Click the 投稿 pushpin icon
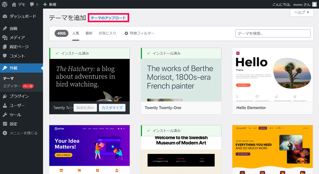The width and height of the screenshot is (319, 174). (x=5, y=28)
